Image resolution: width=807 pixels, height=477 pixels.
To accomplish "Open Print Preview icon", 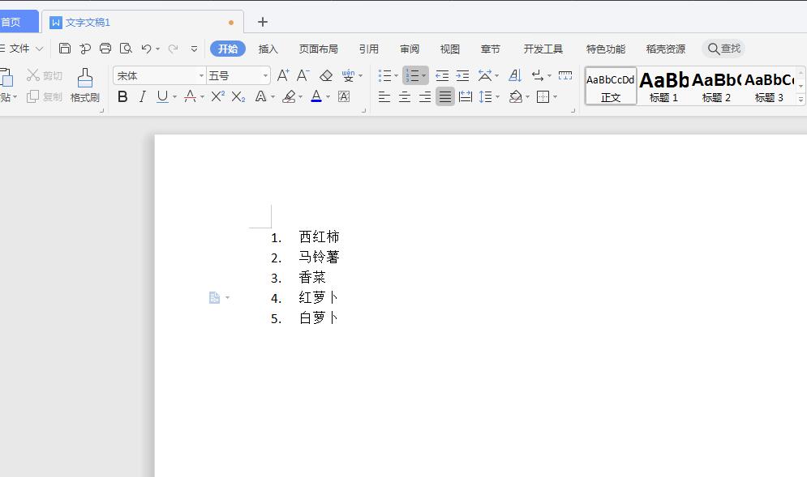I will pyautogui.click(x=126, y=49).
